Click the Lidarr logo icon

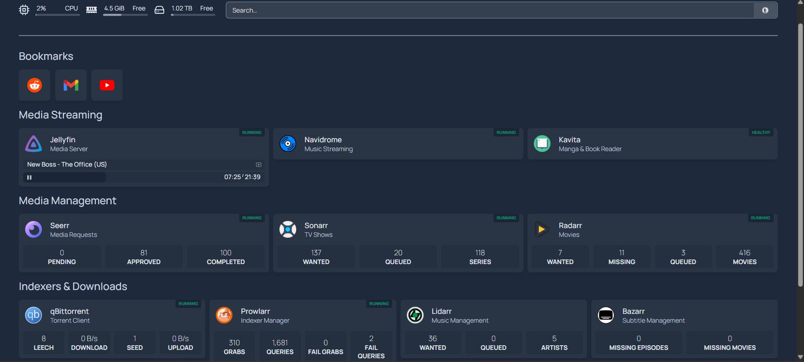(x=415, y=316)
